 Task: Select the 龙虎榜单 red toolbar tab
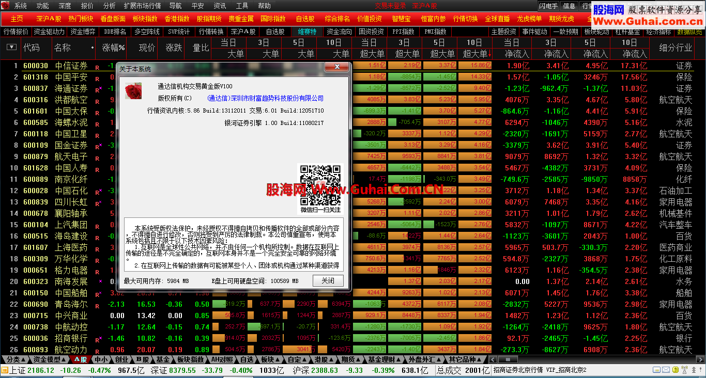[529, 19]
